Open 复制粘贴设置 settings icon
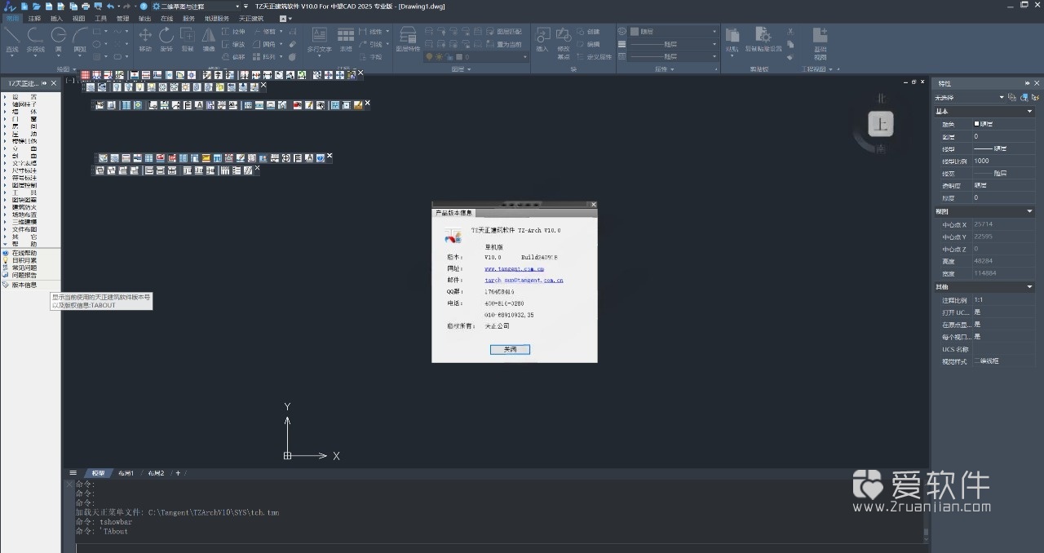Image resolution: width=1044 pixels, height=553 pixels. pos(763,39)
